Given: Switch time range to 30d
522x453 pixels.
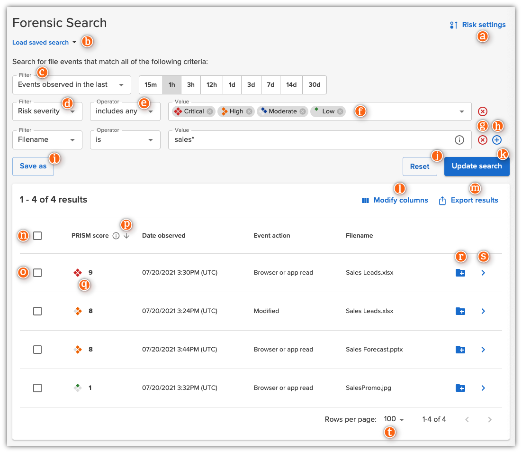Looking at the screenshot, I should click(x=314, y=85).
